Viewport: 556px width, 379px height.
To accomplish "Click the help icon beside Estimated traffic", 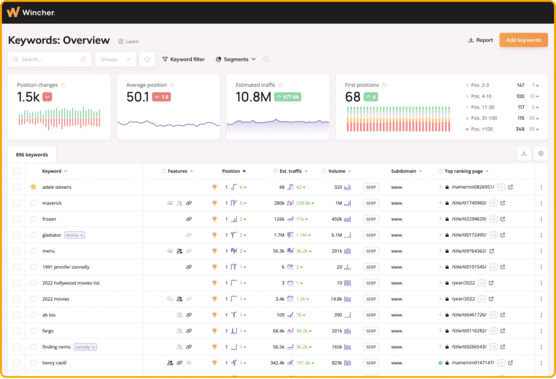I will (x=280, y=85).
